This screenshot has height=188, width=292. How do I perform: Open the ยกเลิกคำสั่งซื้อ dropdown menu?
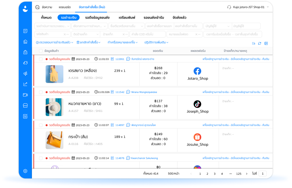click(88, 43)
